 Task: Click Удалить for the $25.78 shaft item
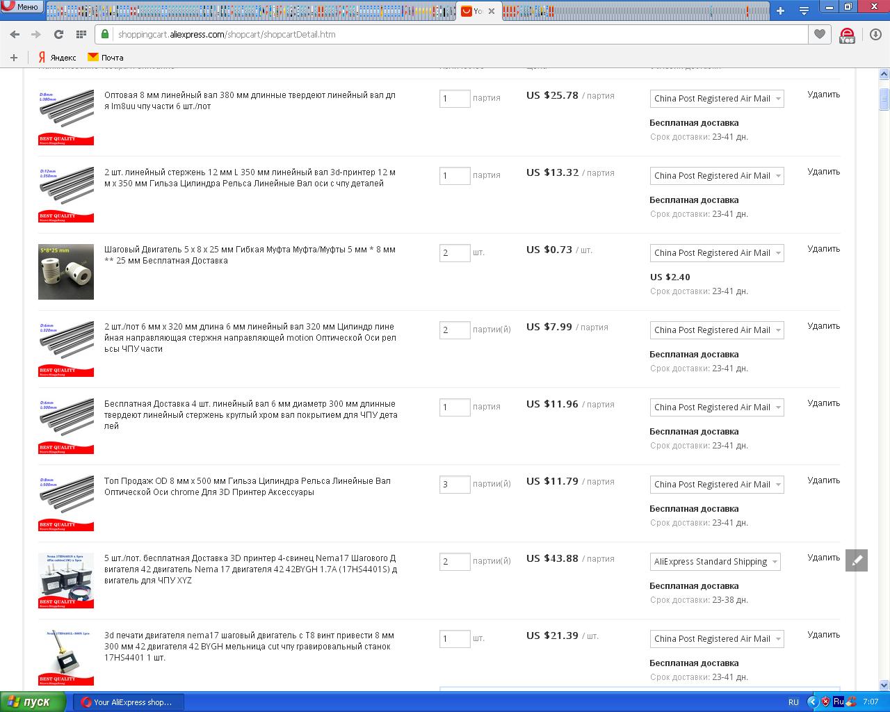click(x=824, y=95)
